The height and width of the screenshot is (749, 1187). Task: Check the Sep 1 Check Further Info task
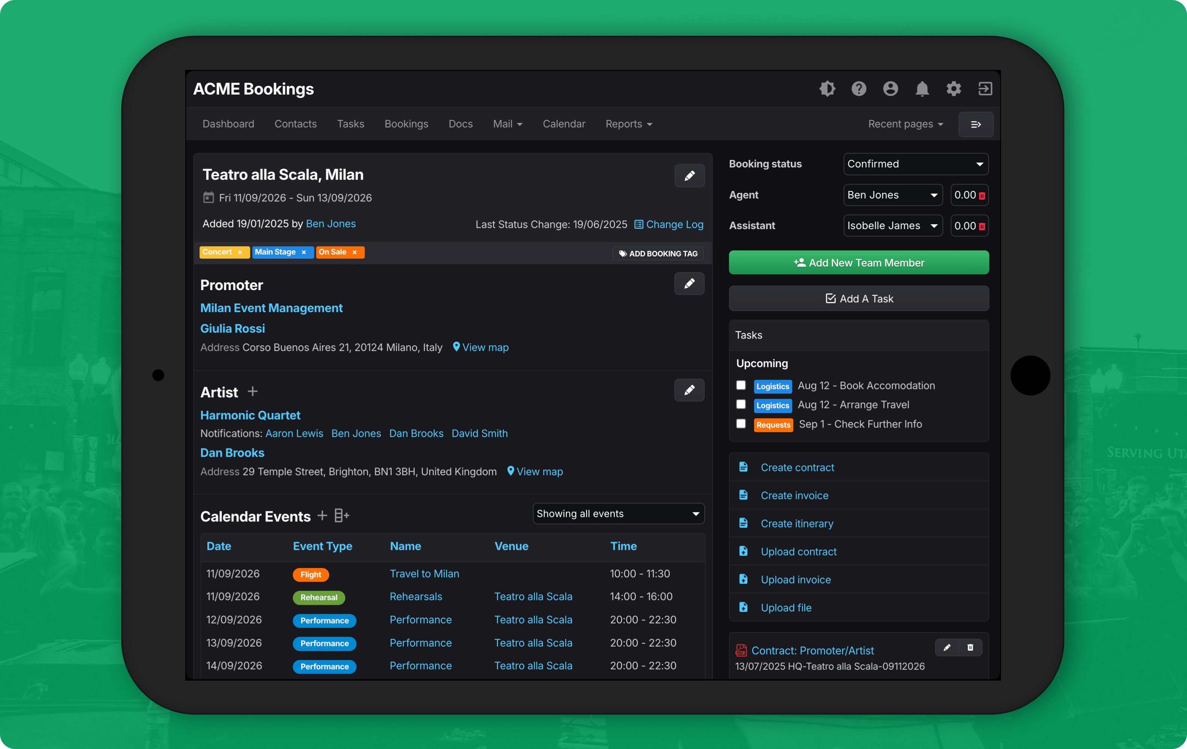(741, 423)
